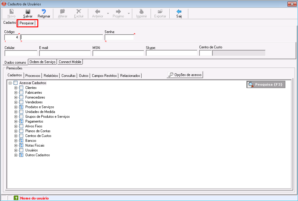The width and height of the screenshot is (298, 201).
Task: Check the Clientes permission box
Action: 21,87
